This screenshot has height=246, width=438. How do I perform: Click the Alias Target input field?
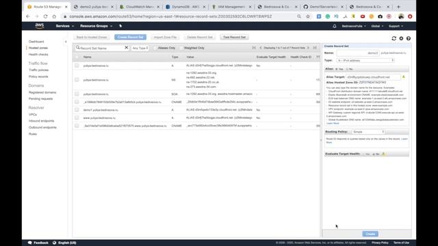[373, 77]
